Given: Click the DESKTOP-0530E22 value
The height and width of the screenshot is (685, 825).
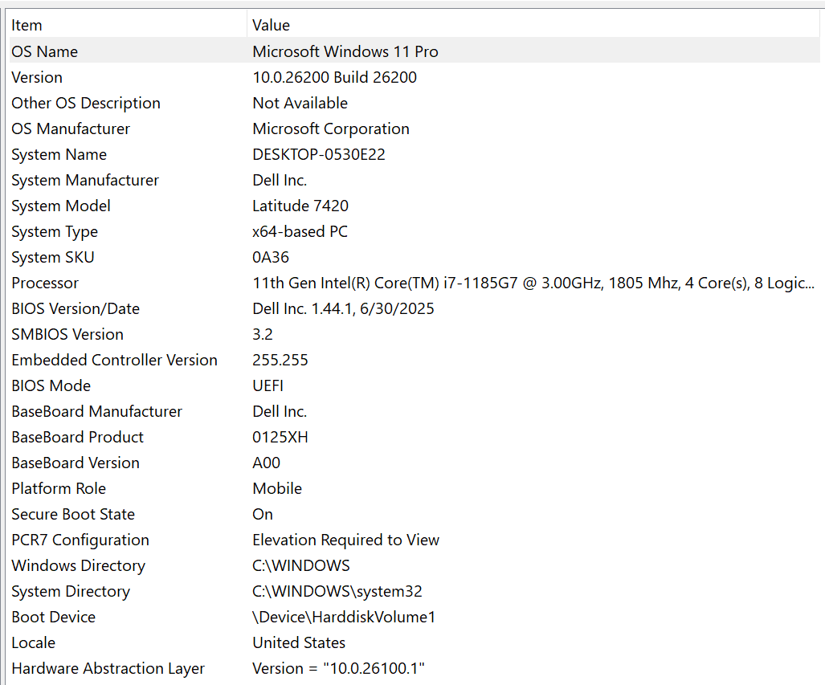Looking at the screenshot, I should pos(319,155).
